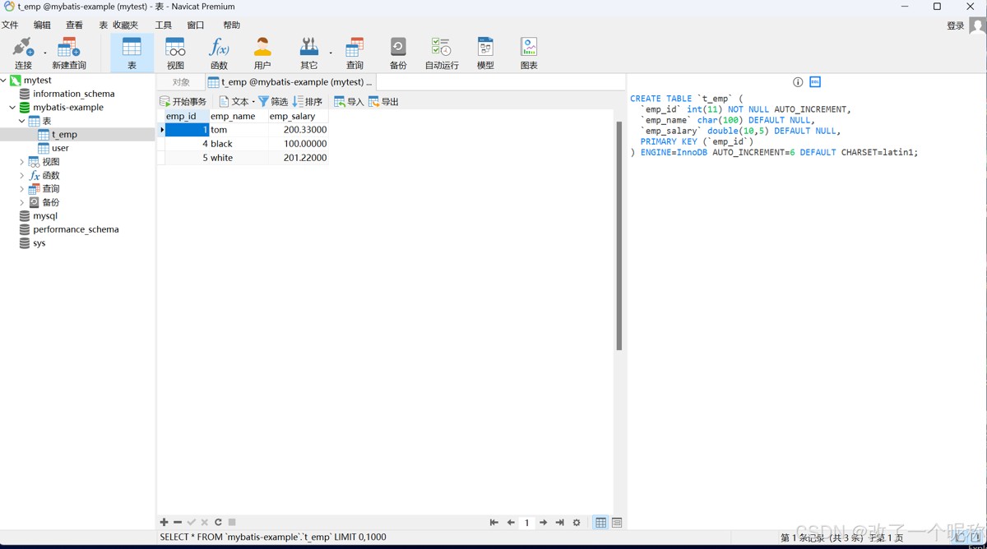The height and width of the screenshot is (549, 987).
Task: Click the 导入 import button
Action: [349, 102]
